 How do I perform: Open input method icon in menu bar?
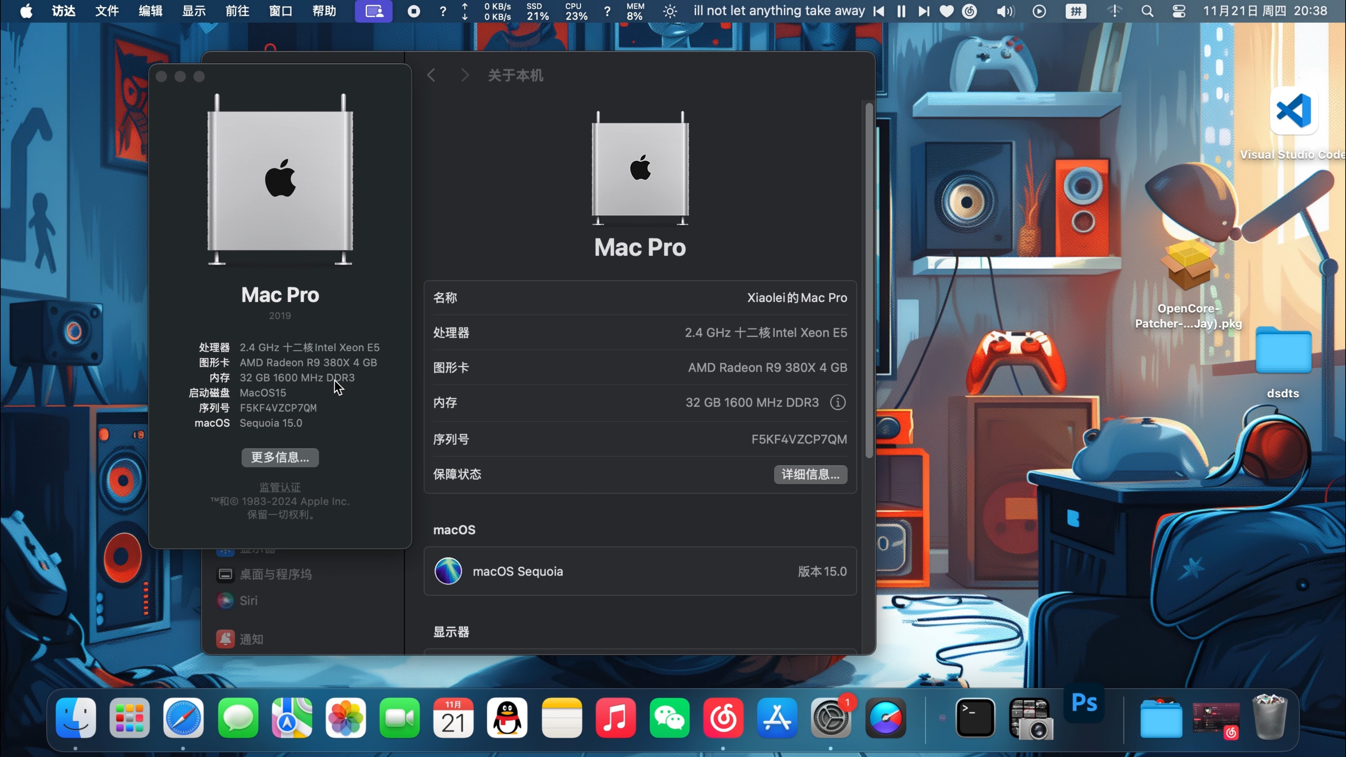point(1076,11)
